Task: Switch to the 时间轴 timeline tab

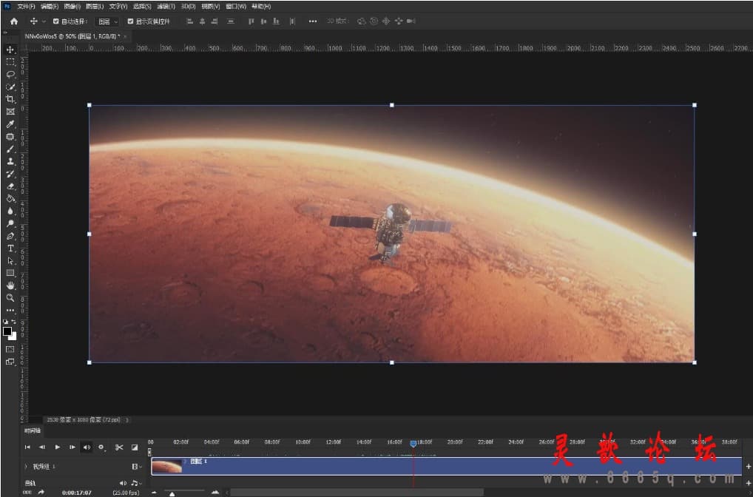Action: pyautogui.click(x=32, y=430)
